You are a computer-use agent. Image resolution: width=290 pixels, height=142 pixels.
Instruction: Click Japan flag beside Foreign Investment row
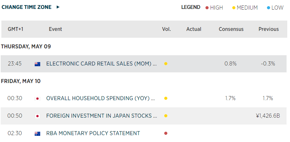[x=37, y=116]
